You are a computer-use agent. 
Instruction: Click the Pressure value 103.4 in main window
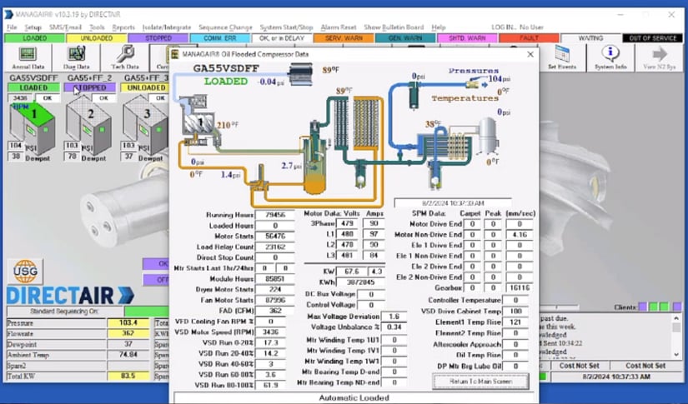[128, 323]
